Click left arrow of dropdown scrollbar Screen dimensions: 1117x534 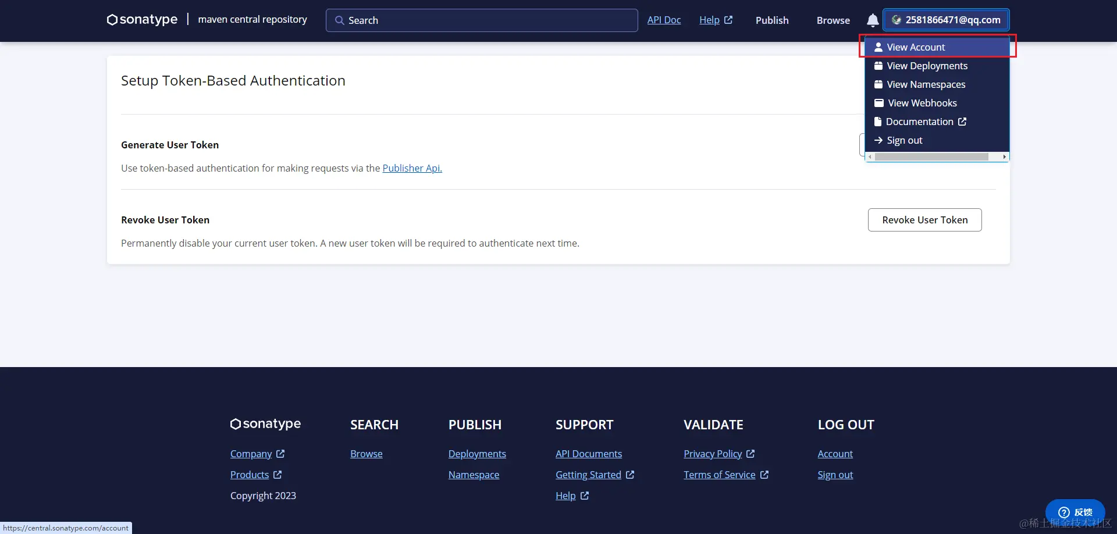[x=870, y=157]
